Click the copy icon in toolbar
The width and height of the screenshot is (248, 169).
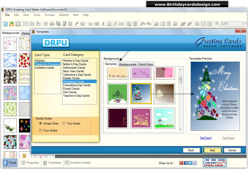[x=163, y=24]
